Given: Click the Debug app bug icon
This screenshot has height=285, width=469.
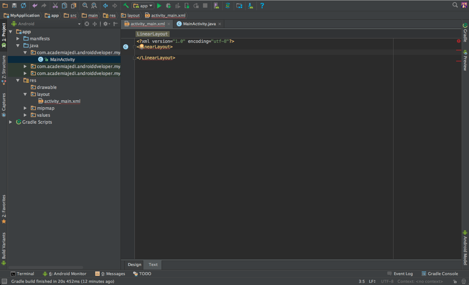Looking at the screenshot, I should pyautogui.click(x=168, y=5).
